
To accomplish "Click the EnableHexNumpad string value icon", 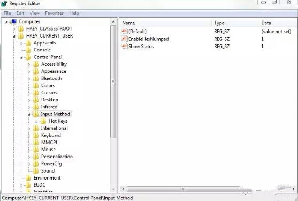I will point(125,39).
